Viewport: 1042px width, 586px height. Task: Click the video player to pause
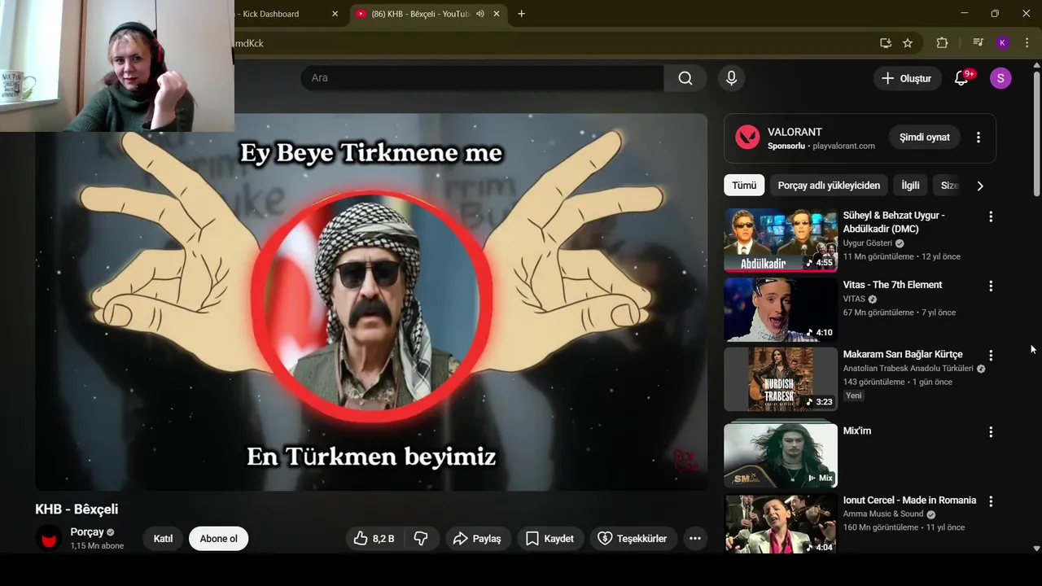click(371, 302)
